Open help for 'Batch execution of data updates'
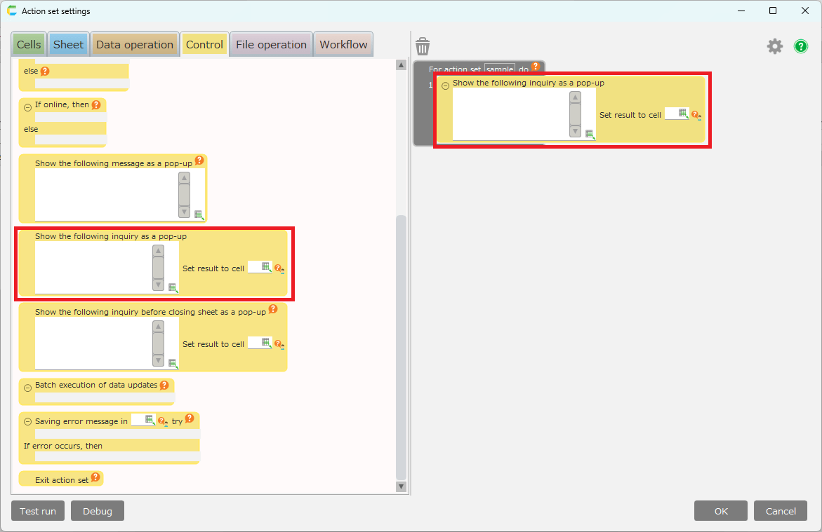This screenshot has width=822, height=532. coord(164,385)
